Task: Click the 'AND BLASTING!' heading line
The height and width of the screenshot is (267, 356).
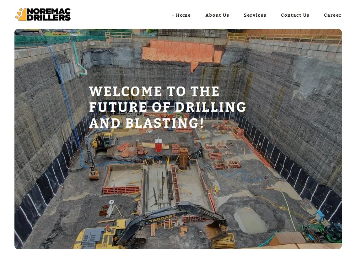Action: (147, 123)
